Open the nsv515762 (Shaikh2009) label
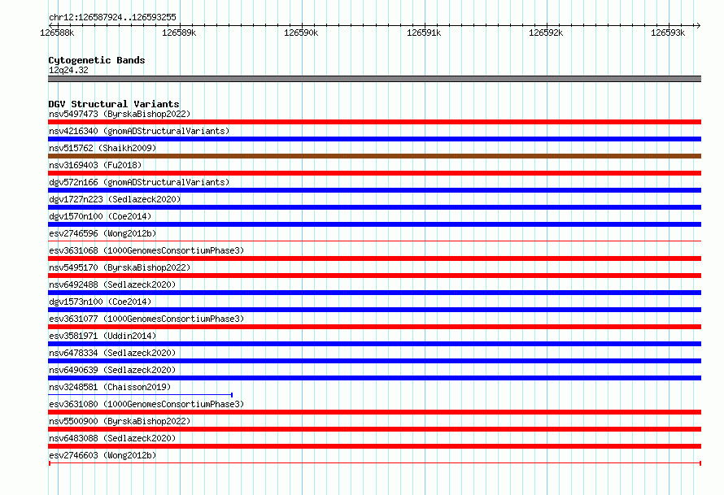This screenshot has height=495, width=724. (x=102, y=148)
